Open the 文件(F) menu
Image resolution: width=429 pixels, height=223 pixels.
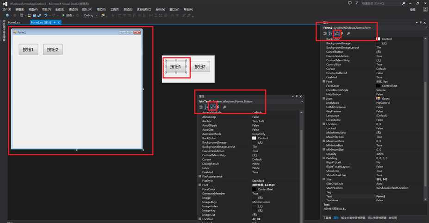(6, 10)
